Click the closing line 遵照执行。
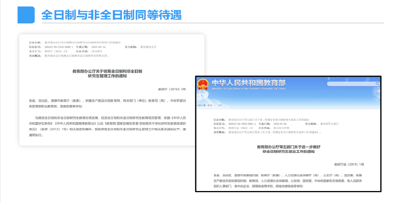Viewport: 401px width, 203px height. coord(36,135)
